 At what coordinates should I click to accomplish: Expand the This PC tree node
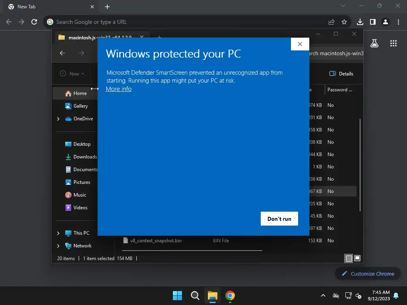(x=58, y=233)
